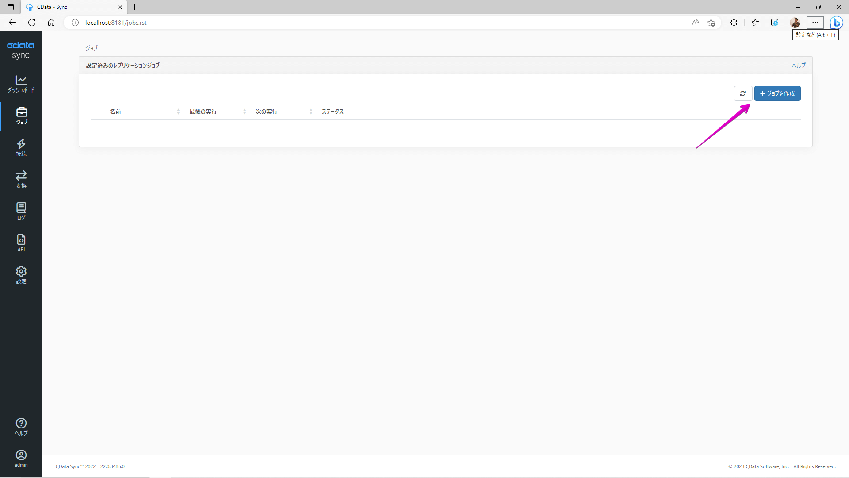Open the Log (ログ) sidebar icon

[x=21, y=211]
